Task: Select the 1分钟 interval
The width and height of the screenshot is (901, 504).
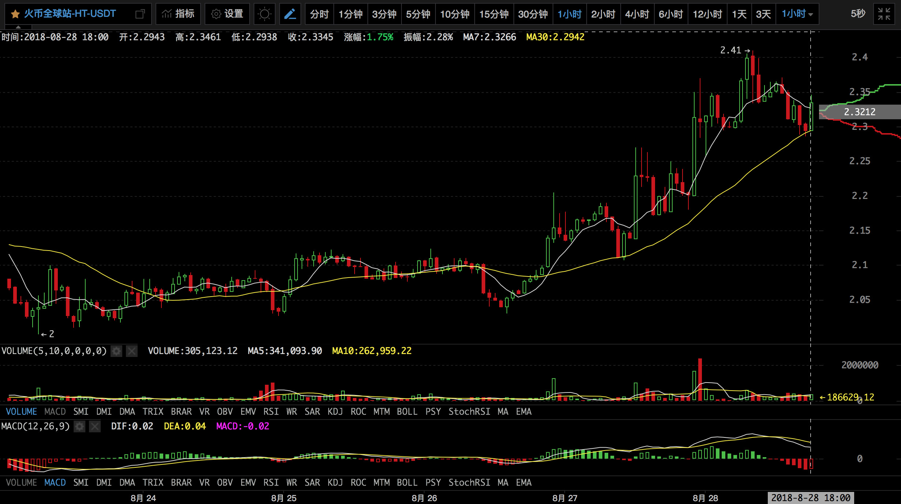Action: [351, 14]
